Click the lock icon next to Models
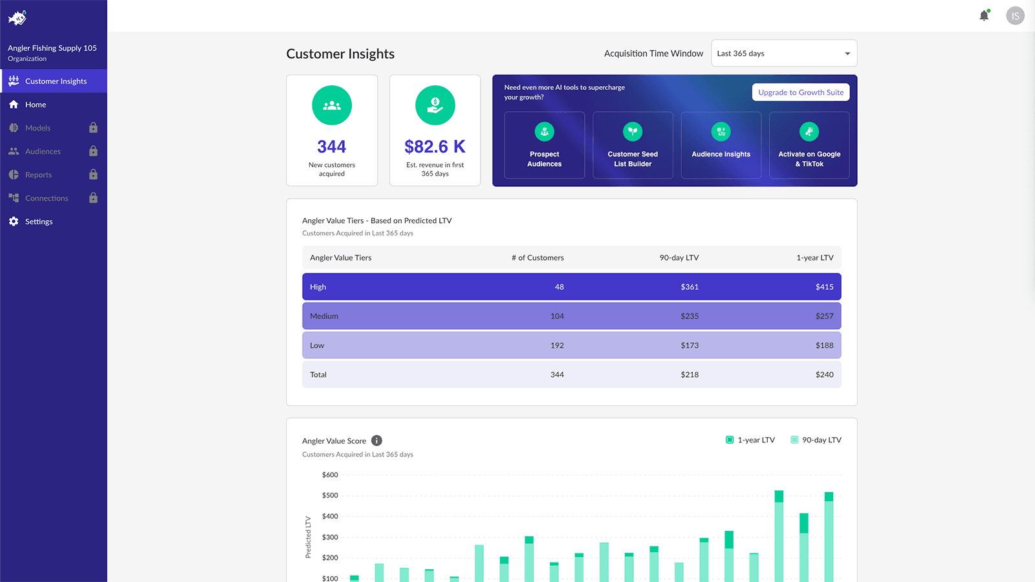 click(93, 127)
